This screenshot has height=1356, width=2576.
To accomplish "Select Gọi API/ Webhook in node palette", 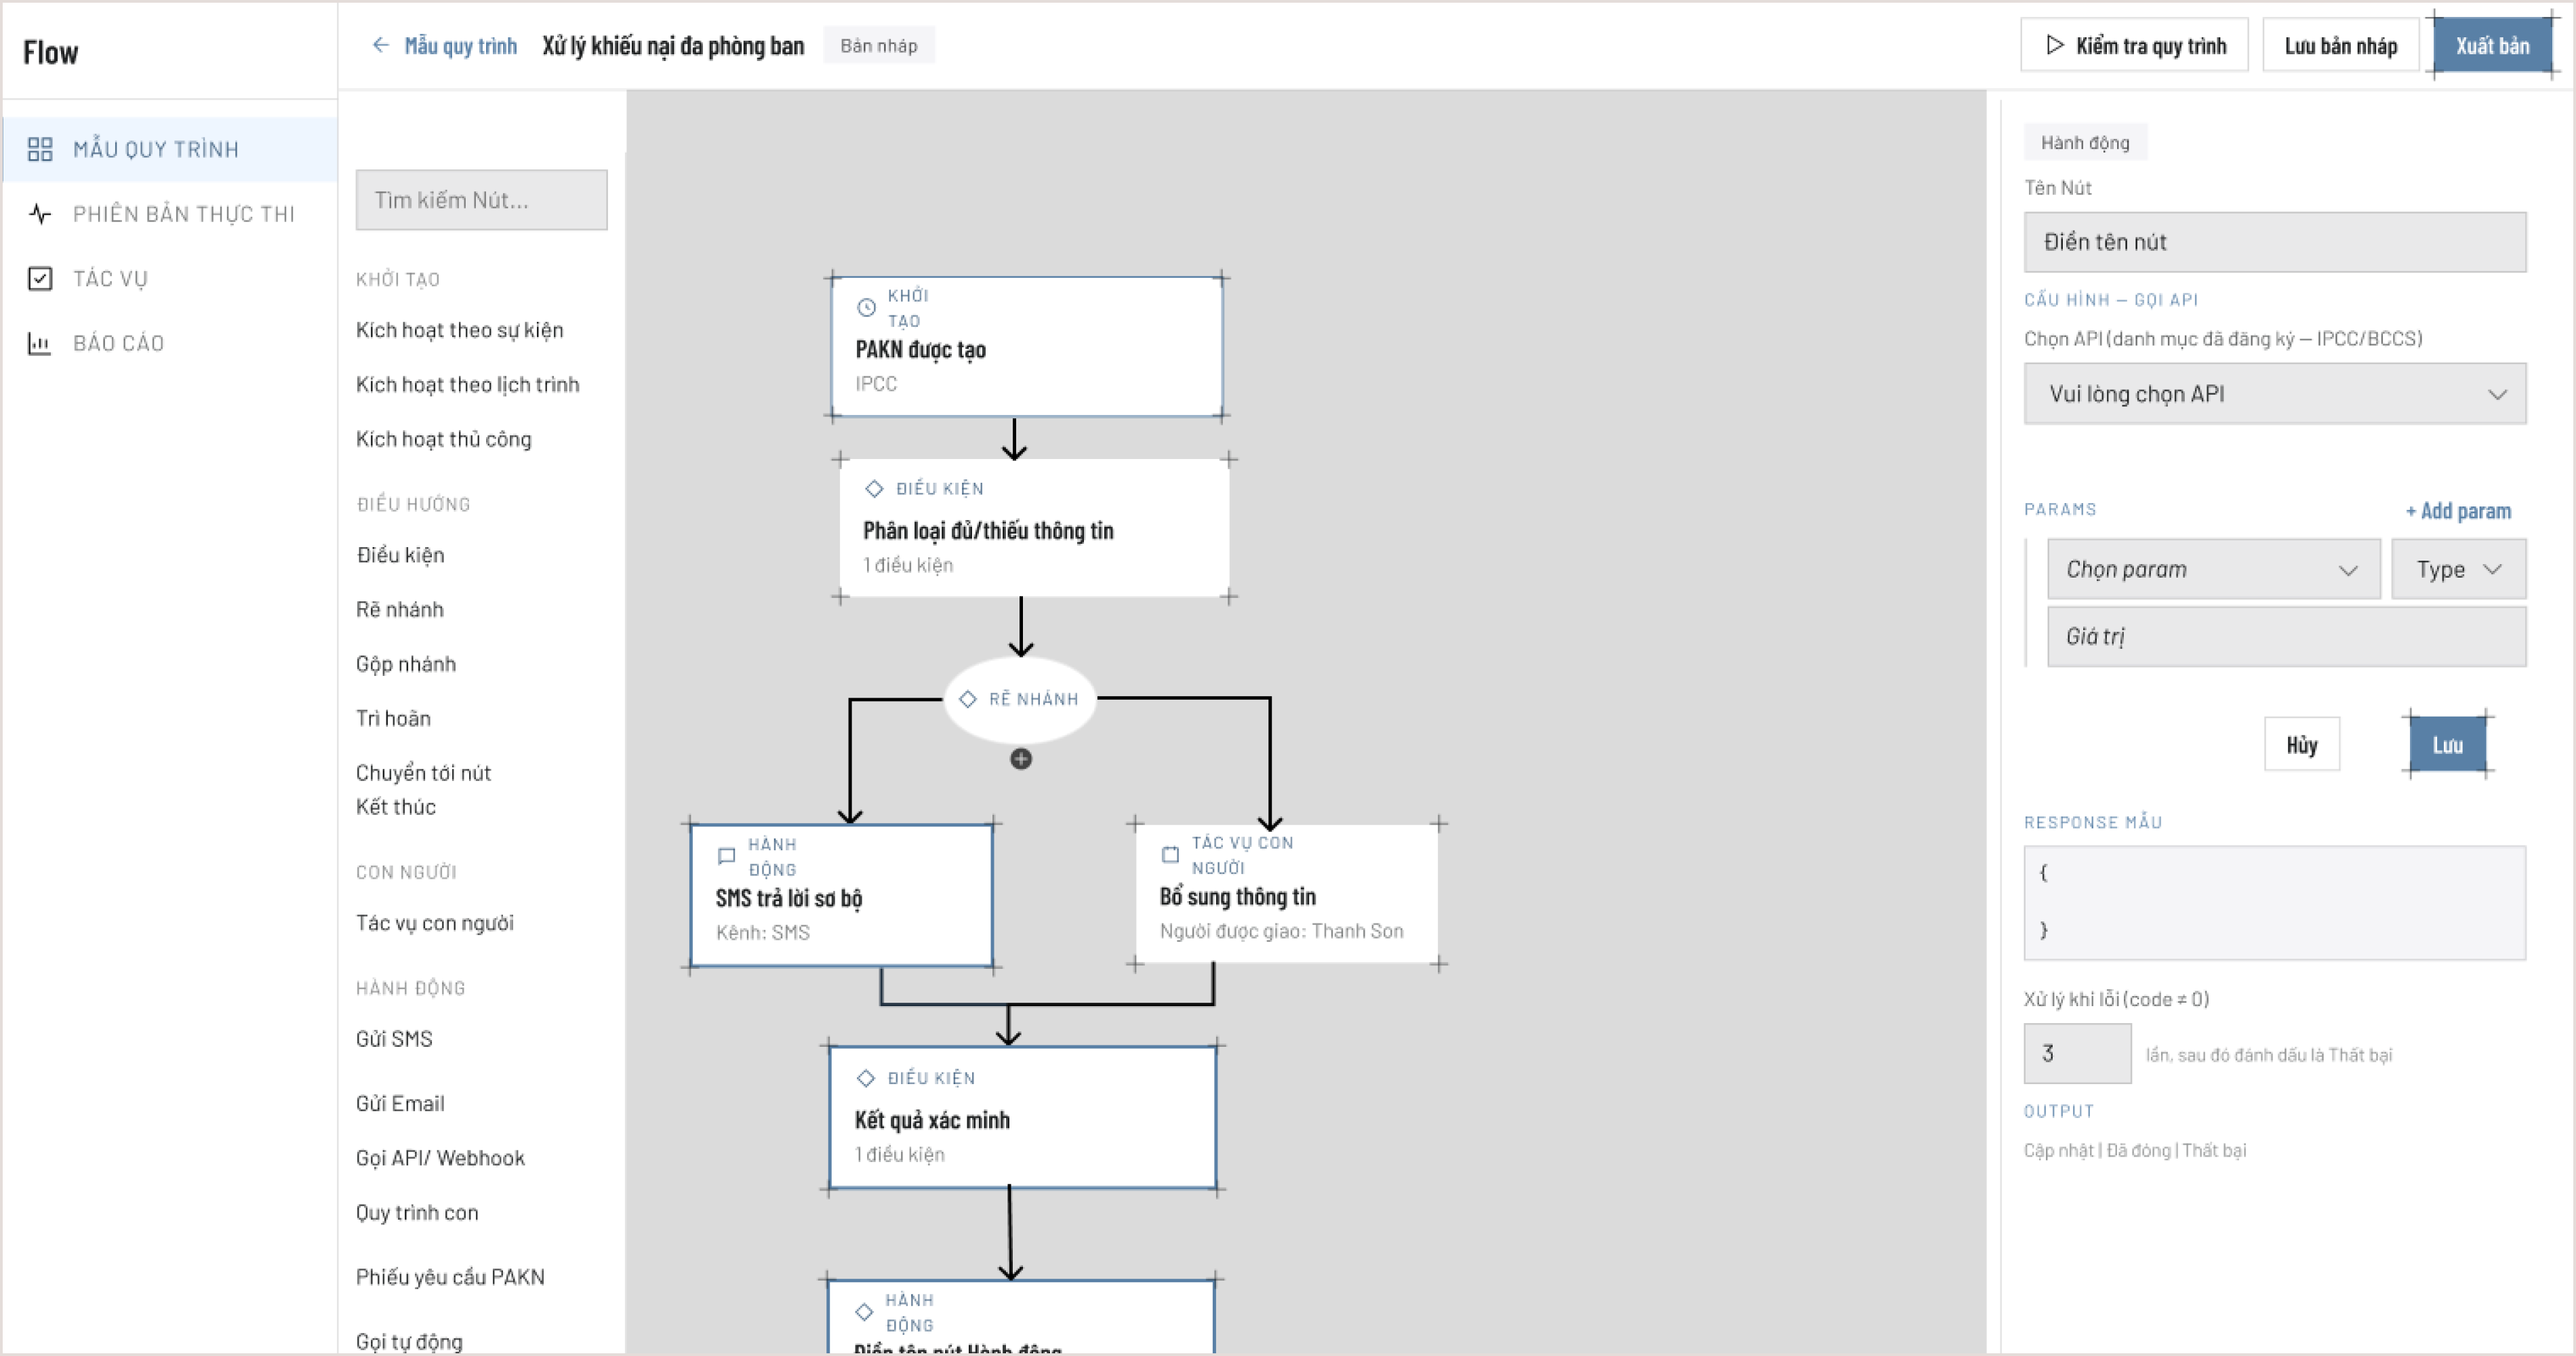I will pyautogui.click(x=440, y=1158).
